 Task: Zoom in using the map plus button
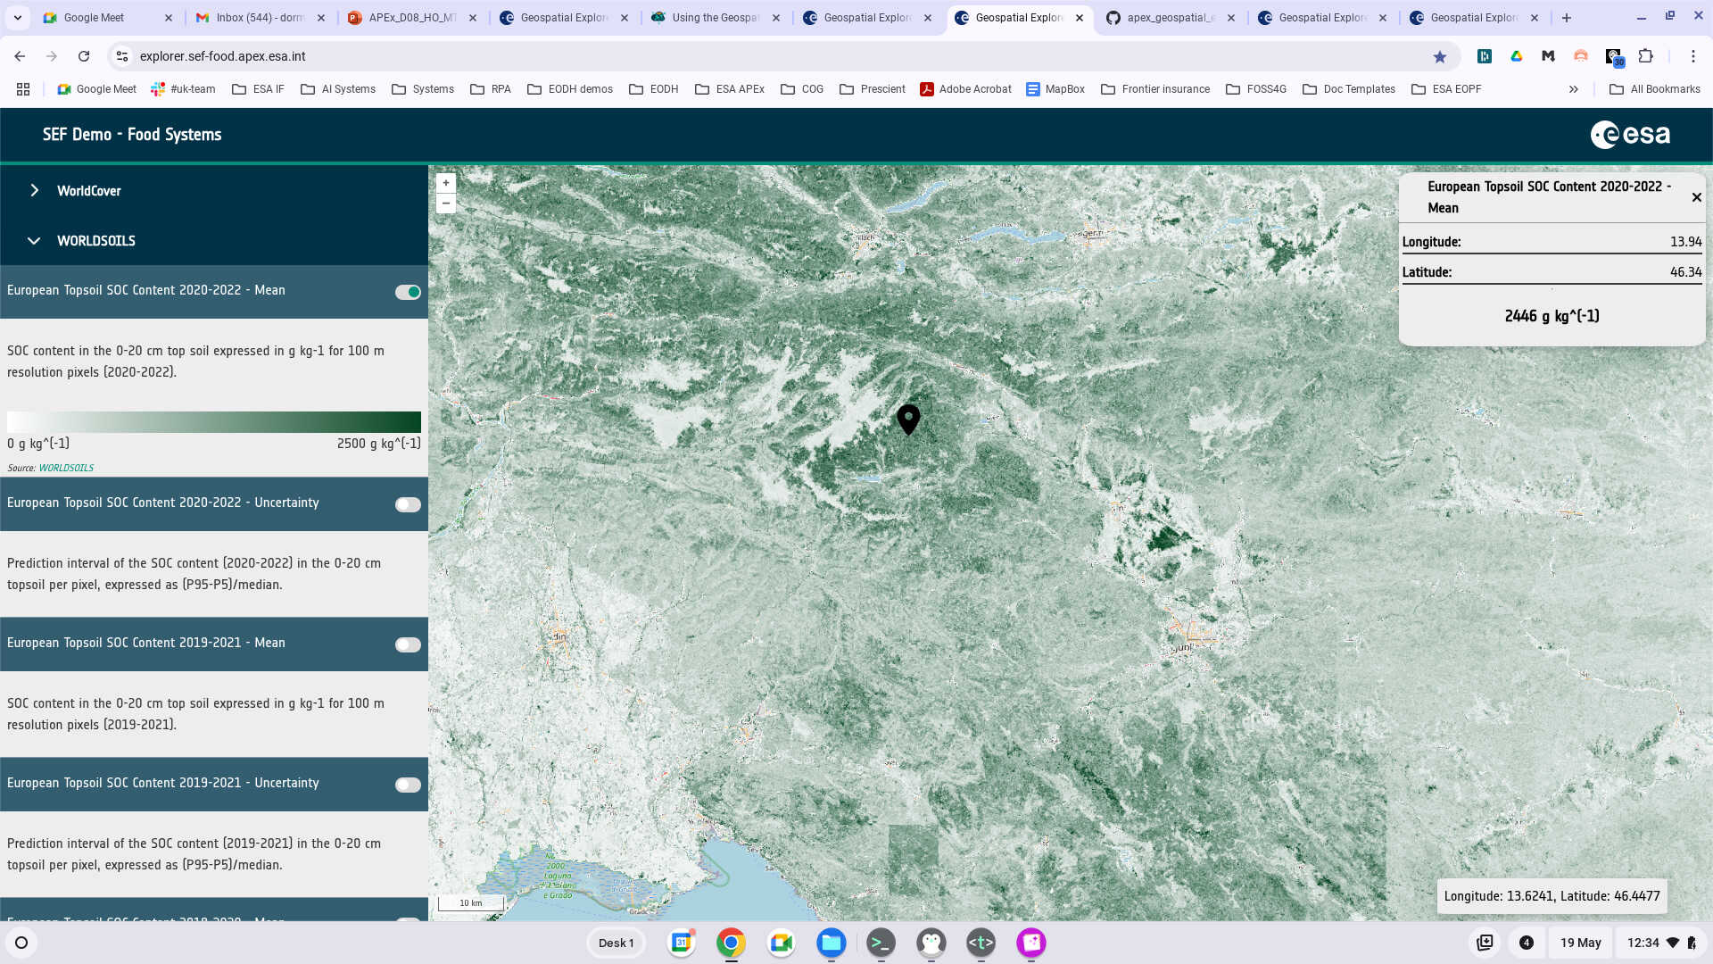(x=445, y=183)
